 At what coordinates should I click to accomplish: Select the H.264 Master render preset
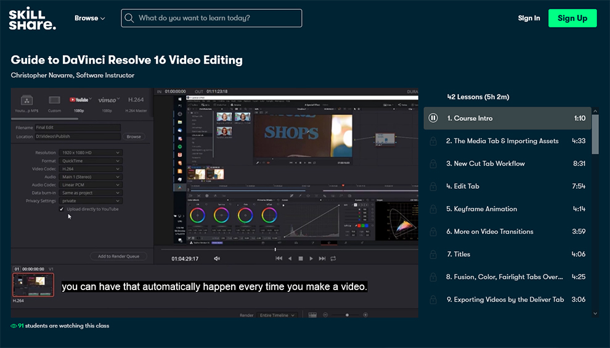(136, 104)
